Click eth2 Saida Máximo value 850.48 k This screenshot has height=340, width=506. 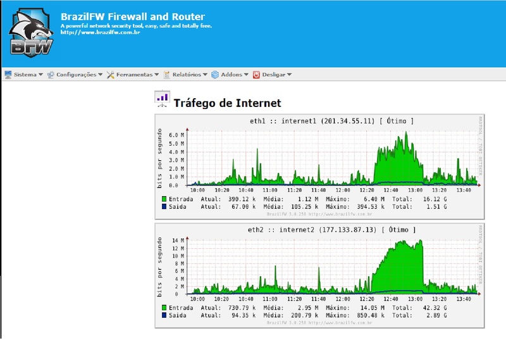tap(371, 315)
